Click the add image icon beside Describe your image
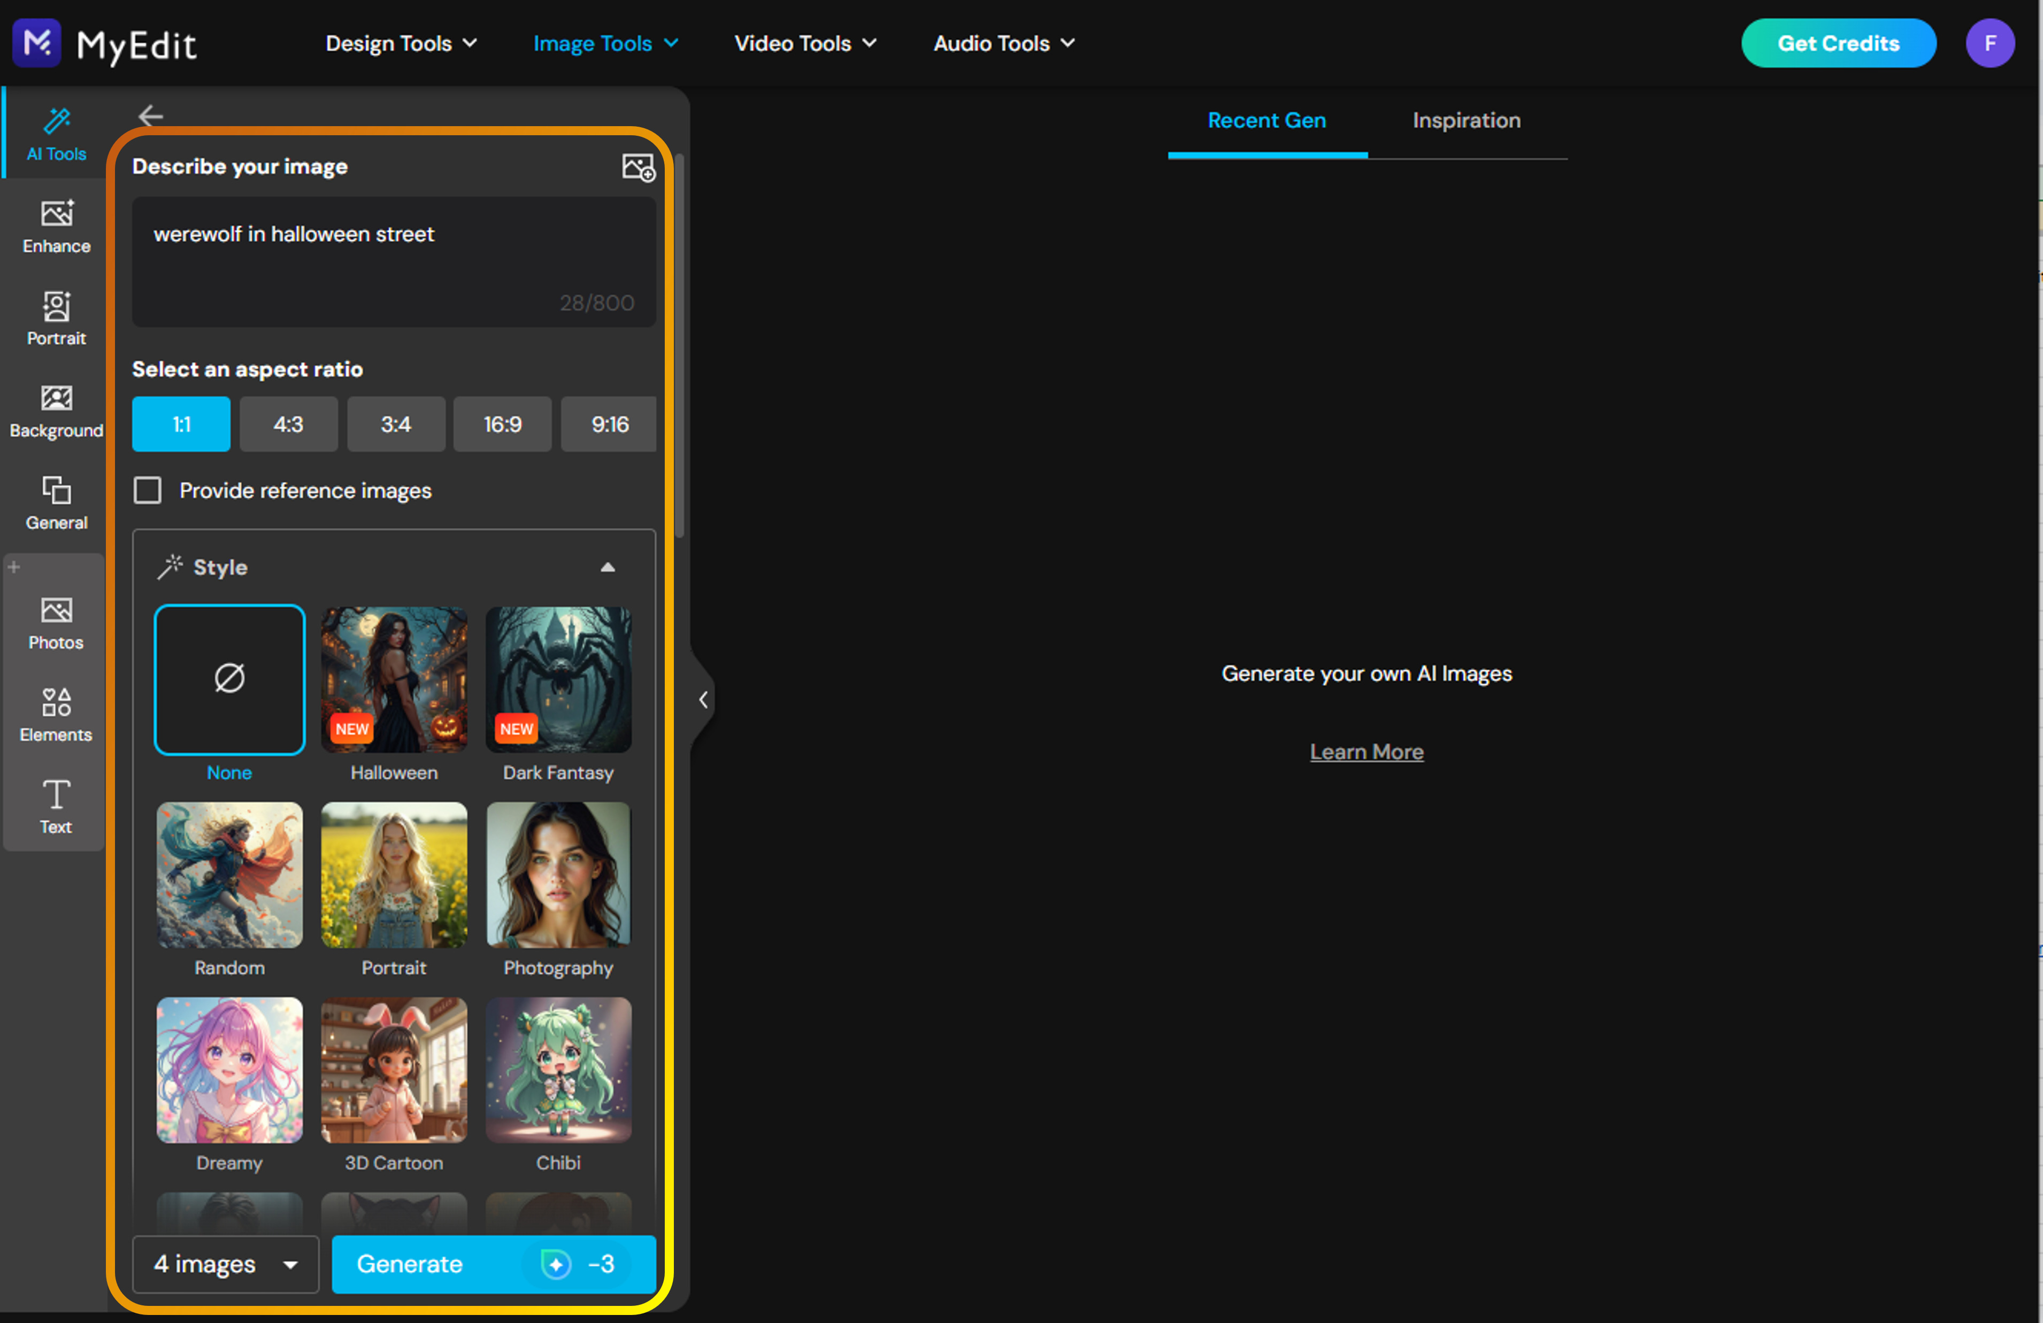The image size is (2043, 1323). (x=638, y=167)
